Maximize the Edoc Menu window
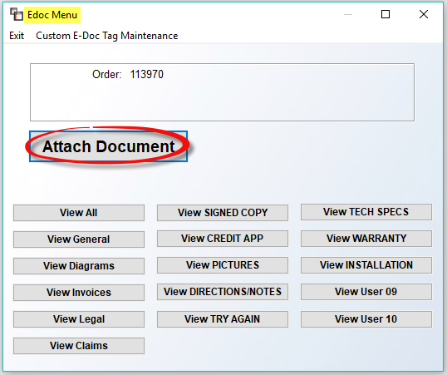This screenshot has height=375, width=447. (x=386, y=14)
